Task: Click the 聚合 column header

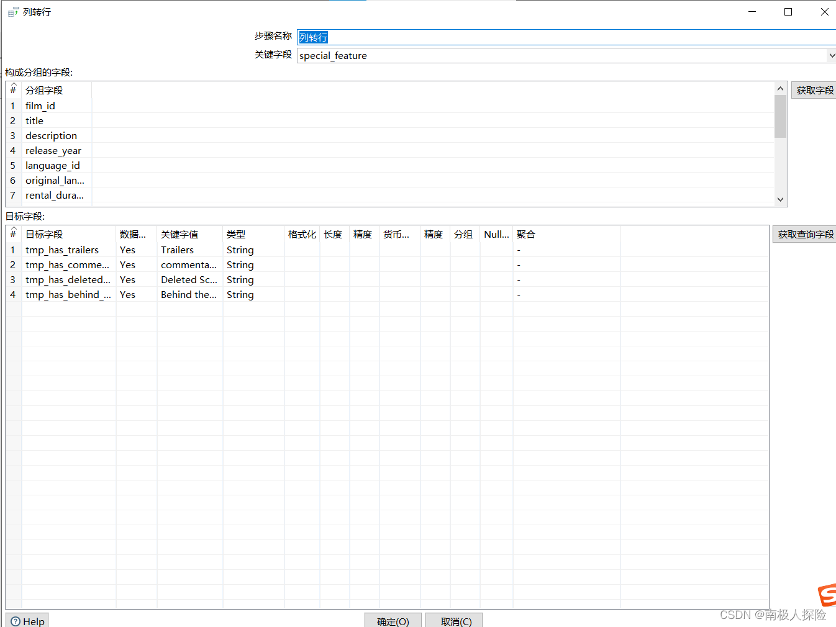Action: pos(566,235)
